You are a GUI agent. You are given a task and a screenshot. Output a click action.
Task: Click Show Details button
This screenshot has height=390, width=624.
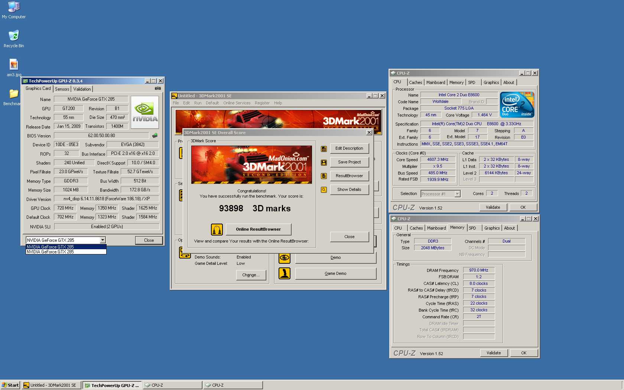coord(349,190)
